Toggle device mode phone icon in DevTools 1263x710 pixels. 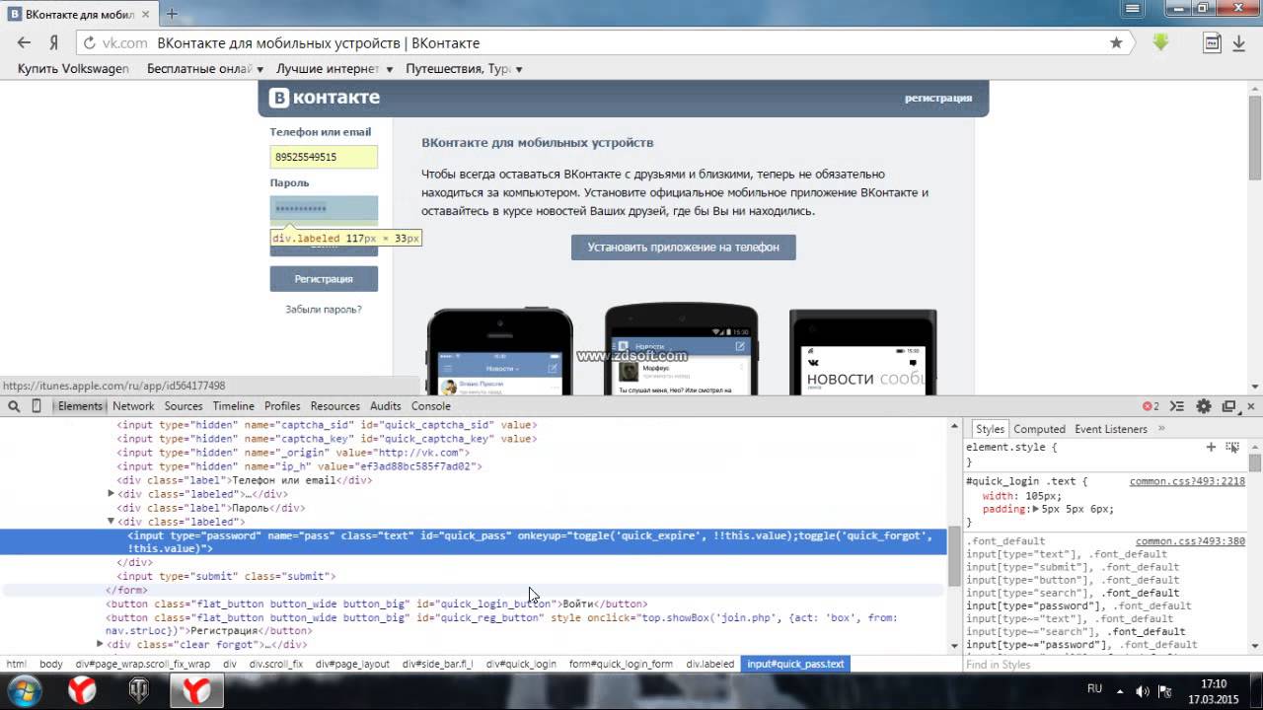pos(37,406)
